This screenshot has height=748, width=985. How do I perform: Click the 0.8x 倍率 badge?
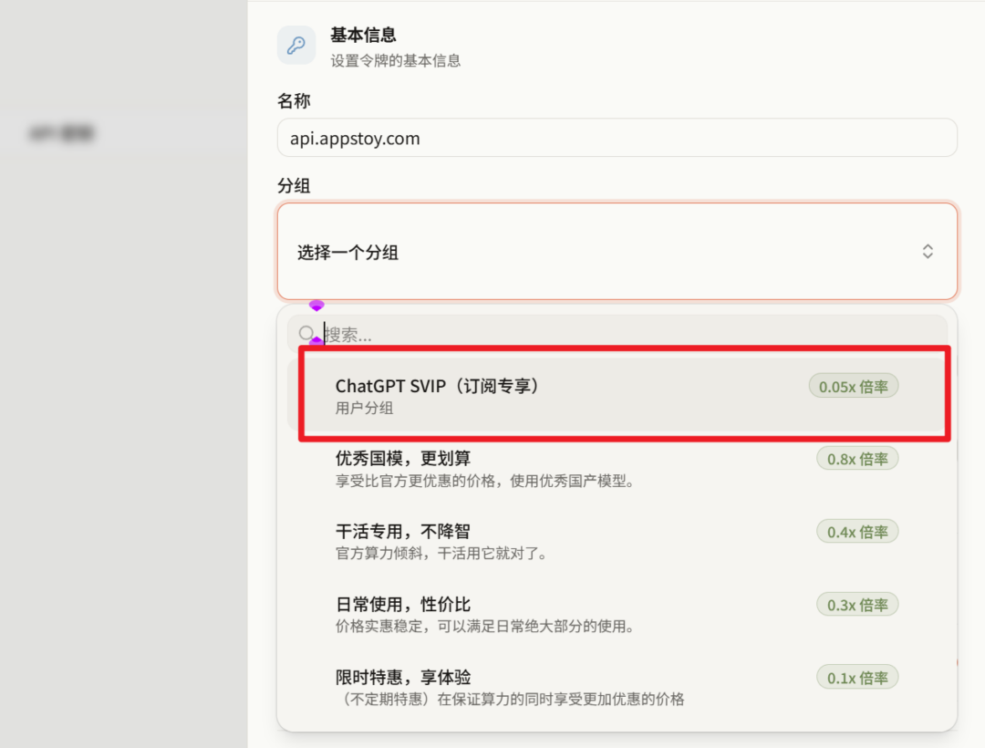tap(856, 459)
